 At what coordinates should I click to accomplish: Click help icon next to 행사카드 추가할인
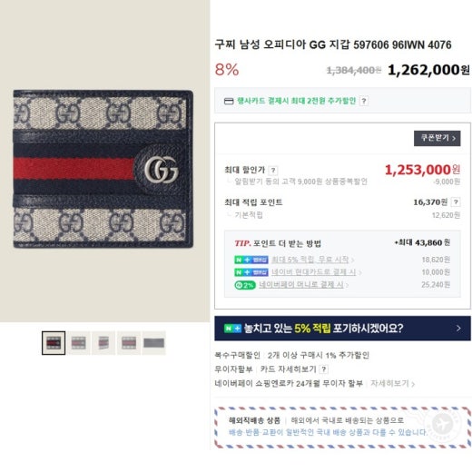364,101
